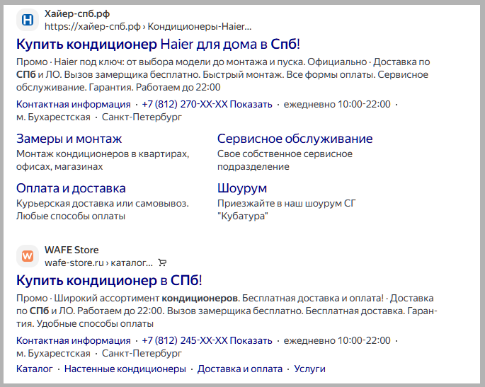Viewport: 485px width, 387px height.
Task: Click 'Свое собственное сервисное подразделение' description text
Action: (x=285, y=160)
